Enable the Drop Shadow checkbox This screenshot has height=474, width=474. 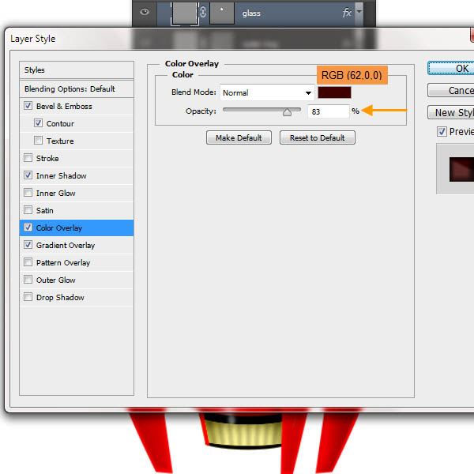tap(28, 298)
